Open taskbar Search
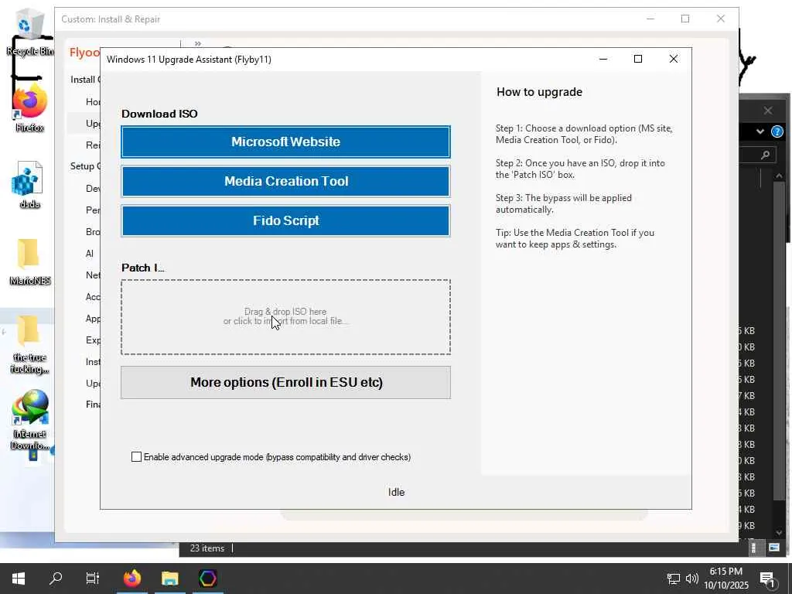792x594 pixels. (x=56, y=579)
